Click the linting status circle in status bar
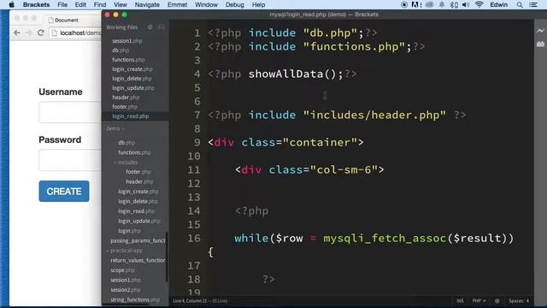Image resolution: width=547 pixels, height=308 pixels. pos(497,300)
